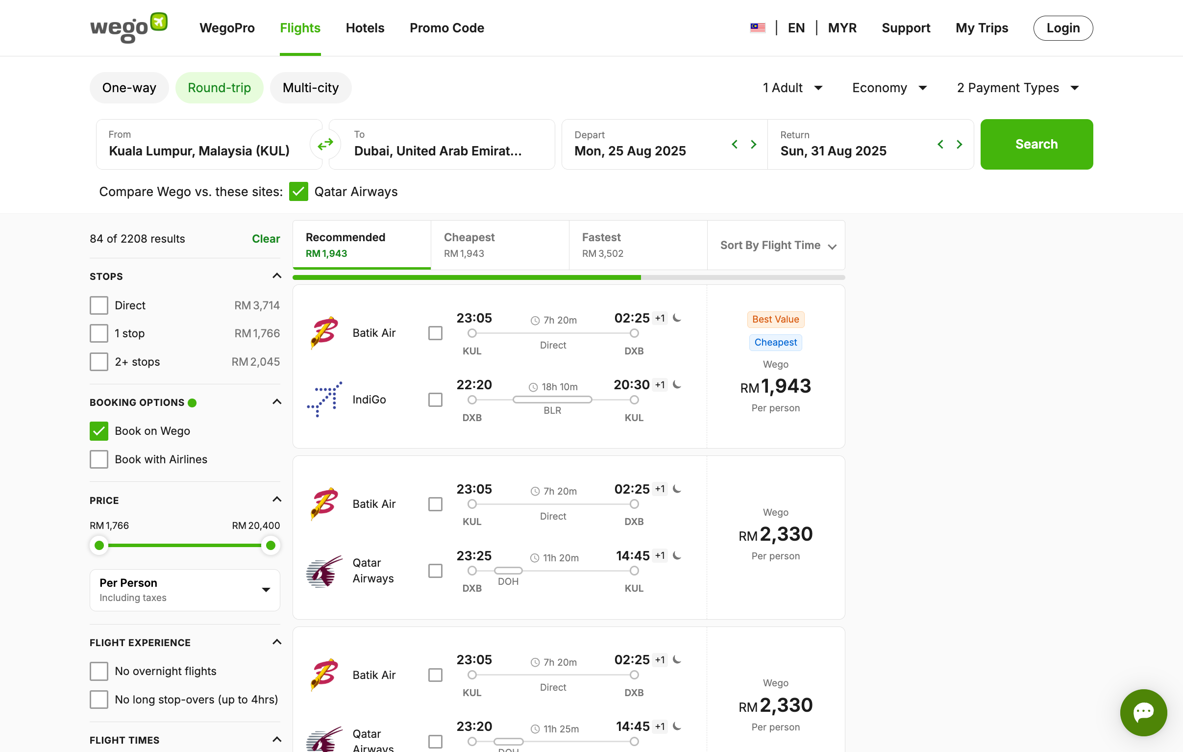The height and width of the screenshot is (752, 1183).
Task: Collapse the Flight Experience section
Action: [276, 642]
